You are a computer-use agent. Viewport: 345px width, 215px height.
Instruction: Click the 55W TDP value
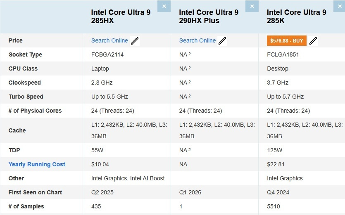pos(97,150)
